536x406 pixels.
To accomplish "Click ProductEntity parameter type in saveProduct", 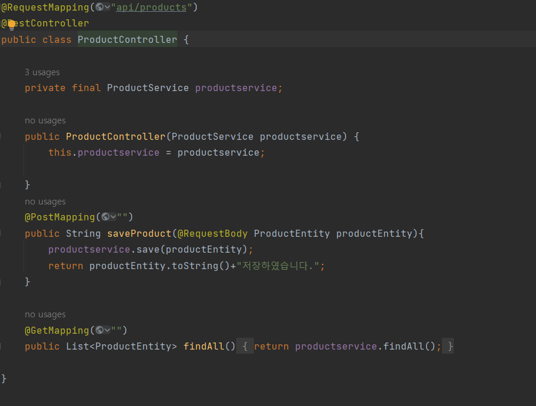I will tap(292, 233).
